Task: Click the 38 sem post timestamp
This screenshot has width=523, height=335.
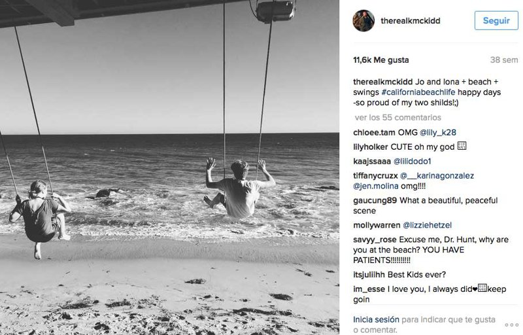Action: (x=504, y=60)
